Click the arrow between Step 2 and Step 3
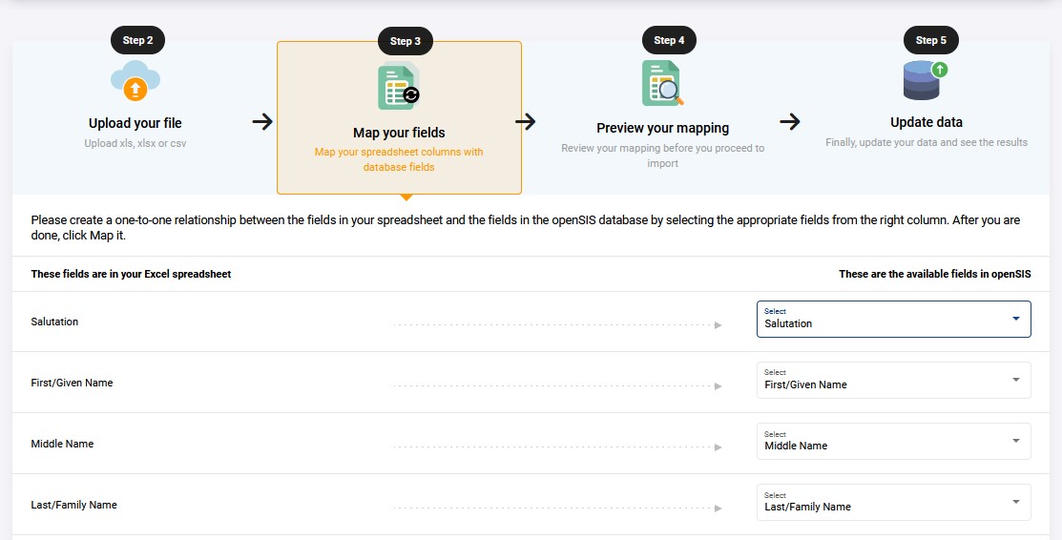The height and width of the screenshot is (540, 1062). coord(262,122)
